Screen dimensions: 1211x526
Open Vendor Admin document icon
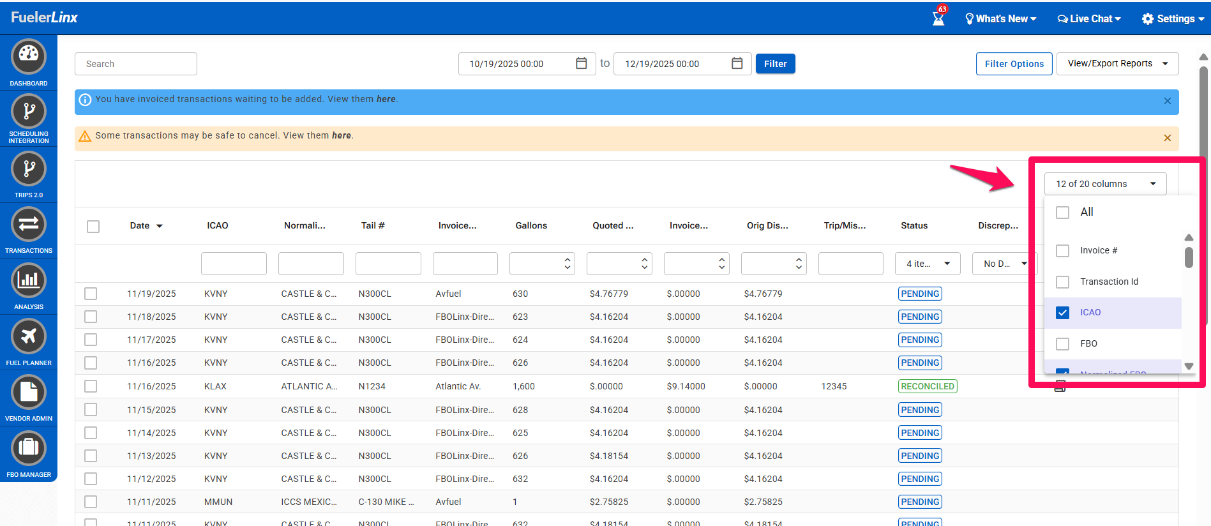(29, 392)
